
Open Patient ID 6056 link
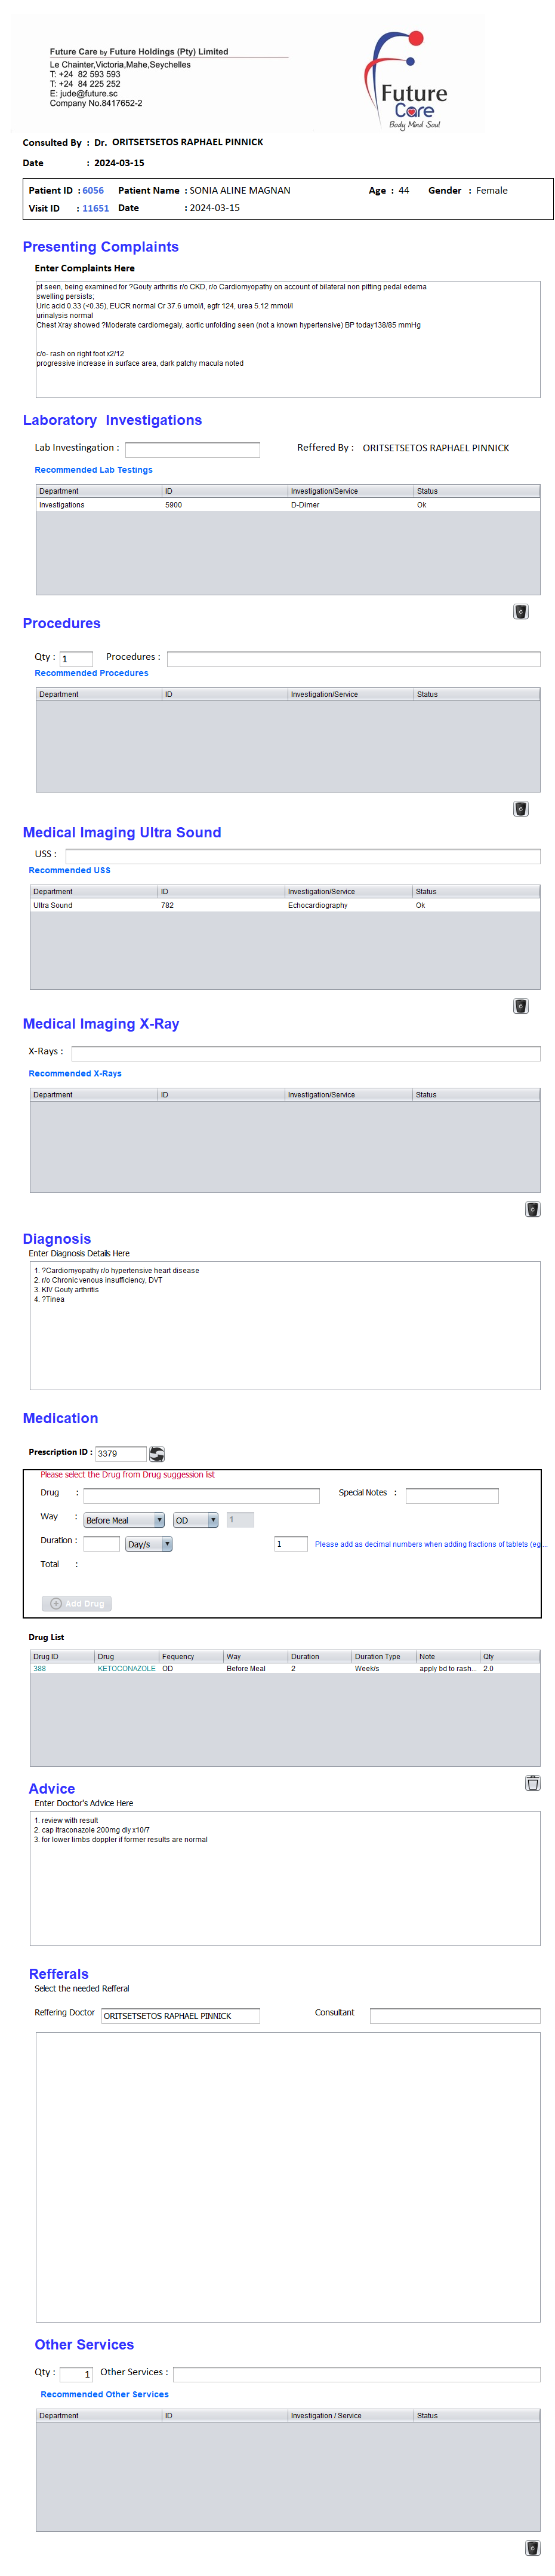click(x=93, y=190)
